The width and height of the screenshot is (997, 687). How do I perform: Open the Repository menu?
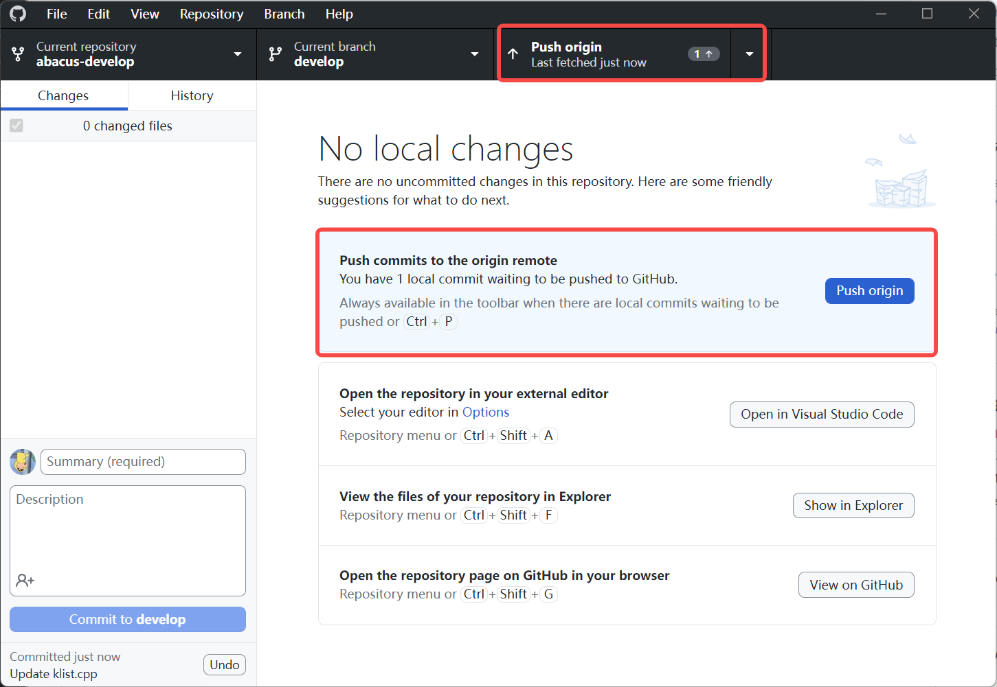click(x=211, y=14)
